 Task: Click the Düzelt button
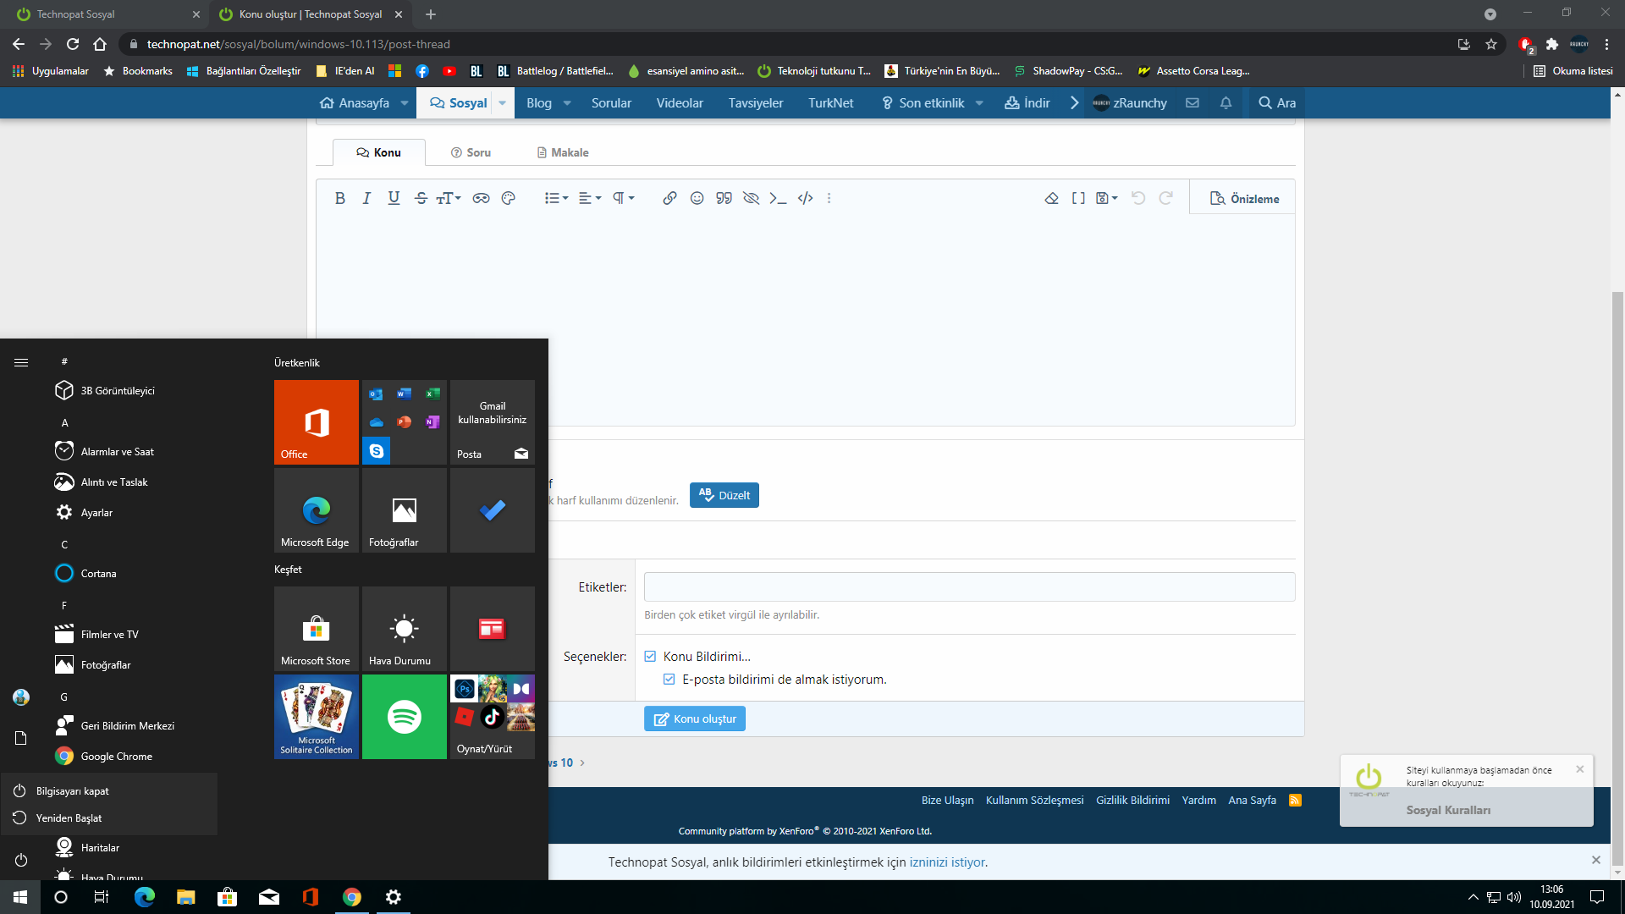point(724,495)
